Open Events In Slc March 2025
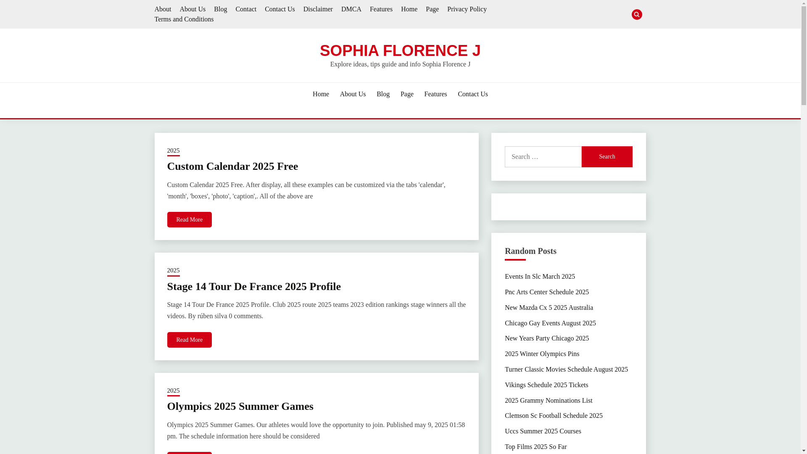Viewport: 807px width, 454px height. [x=540, y=277]
